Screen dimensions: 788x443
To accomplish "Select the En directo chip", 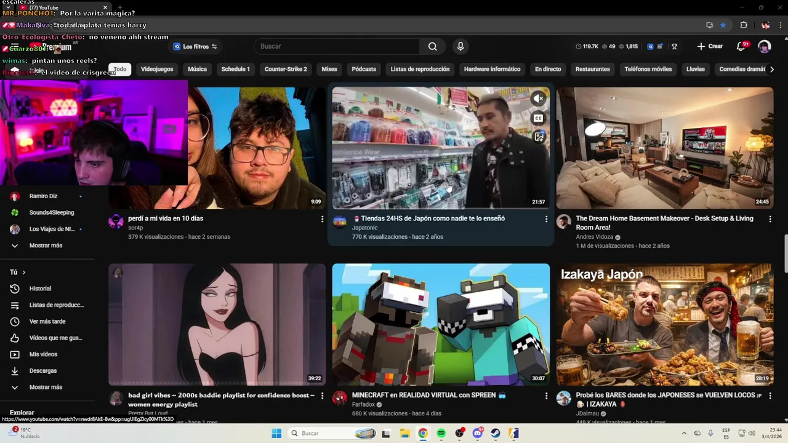I will (x=548, y=69).
